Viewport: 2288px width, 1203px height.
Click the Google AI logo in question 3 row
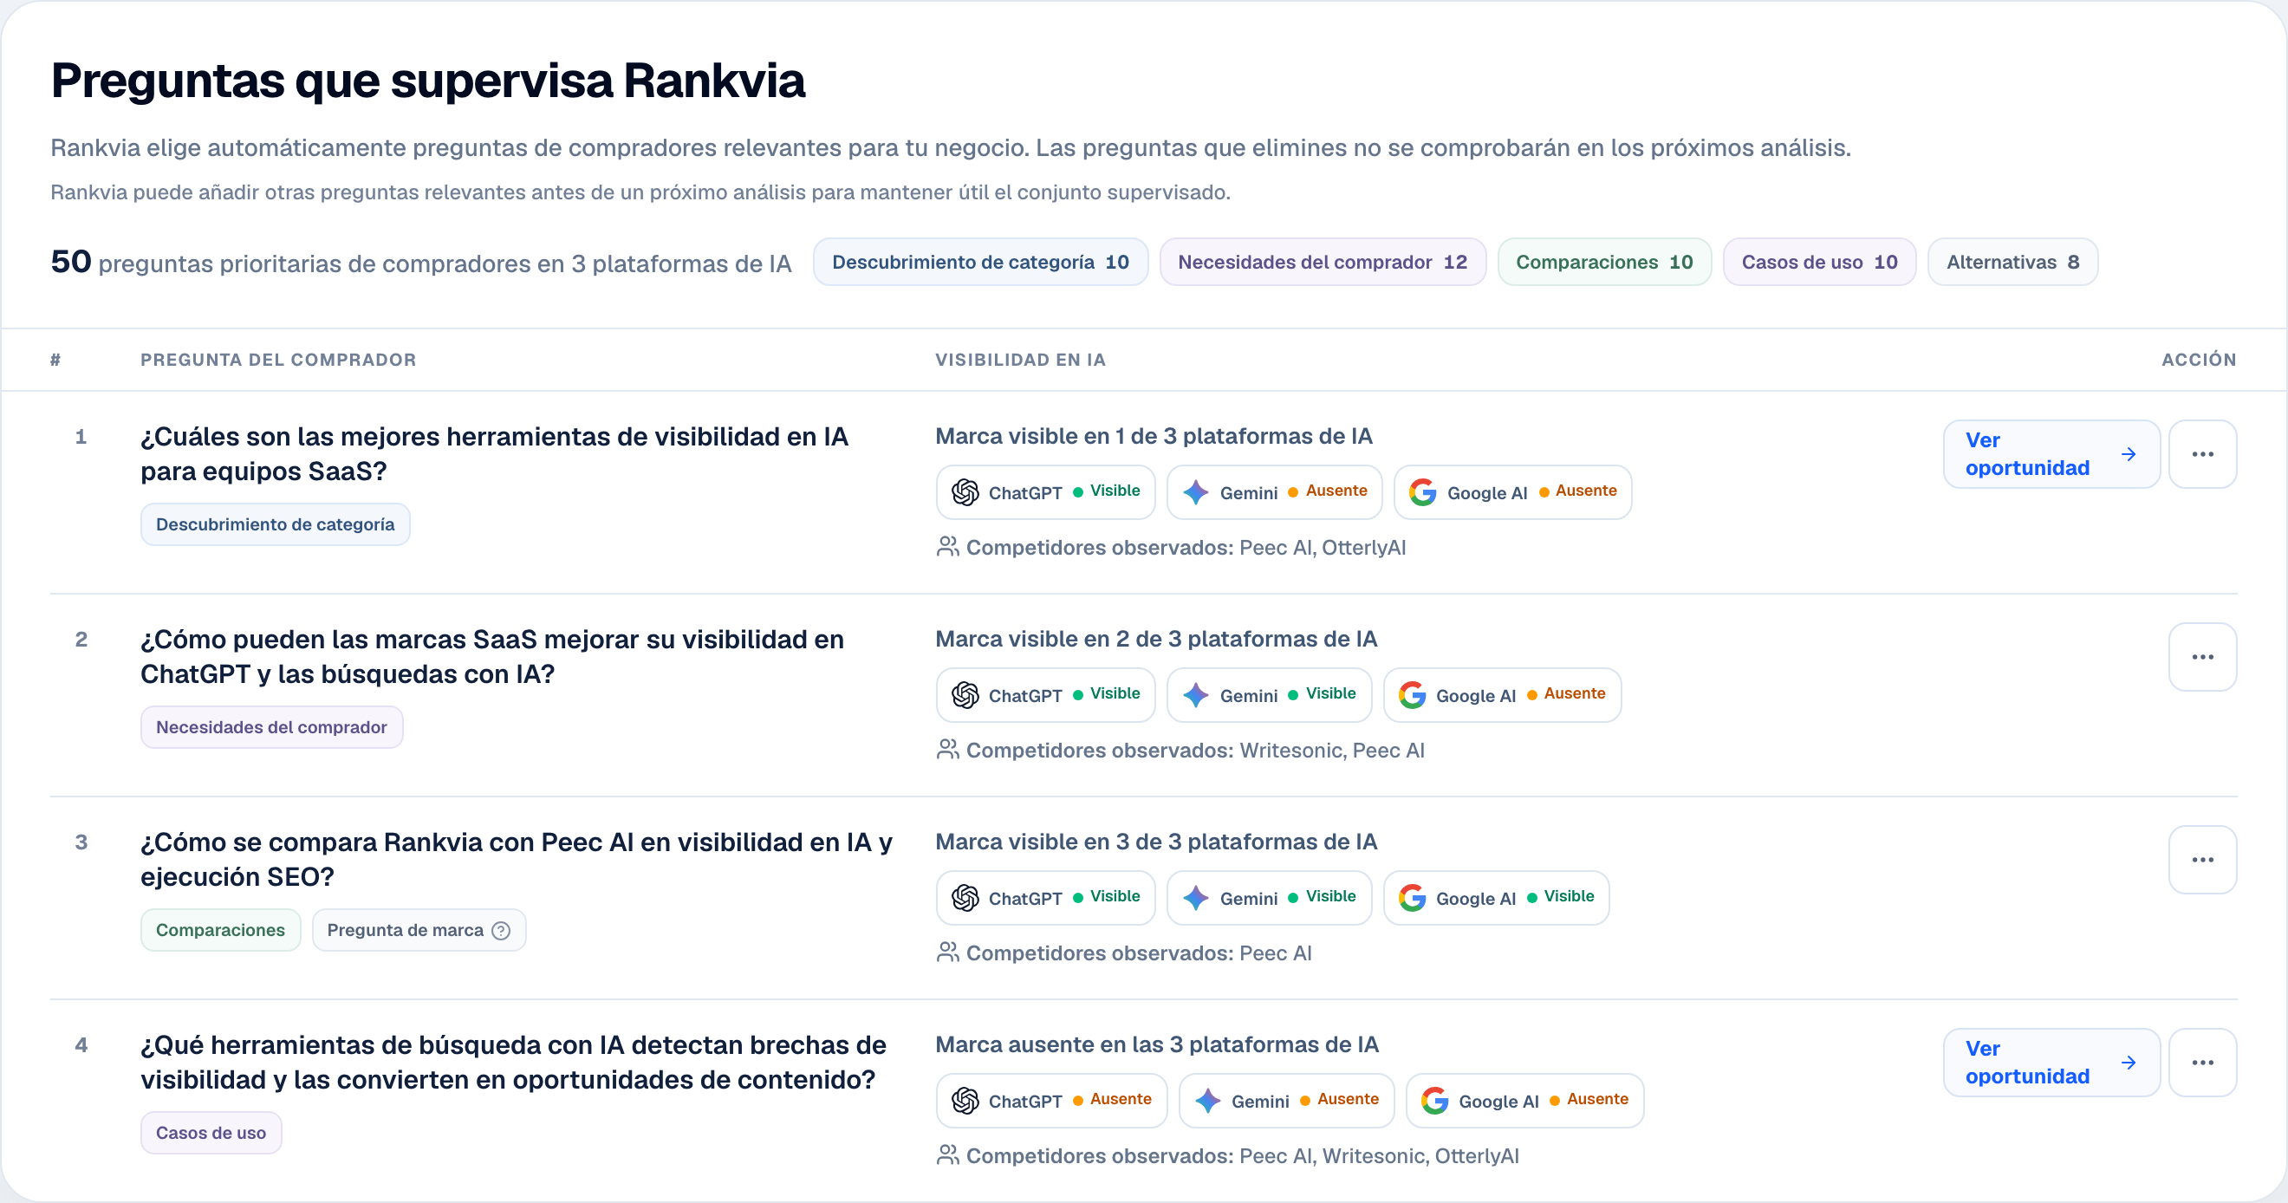pos(1413,897)
